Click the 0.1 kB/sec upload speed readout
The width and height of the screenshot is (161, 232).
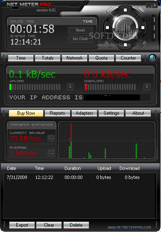(32, 74)
